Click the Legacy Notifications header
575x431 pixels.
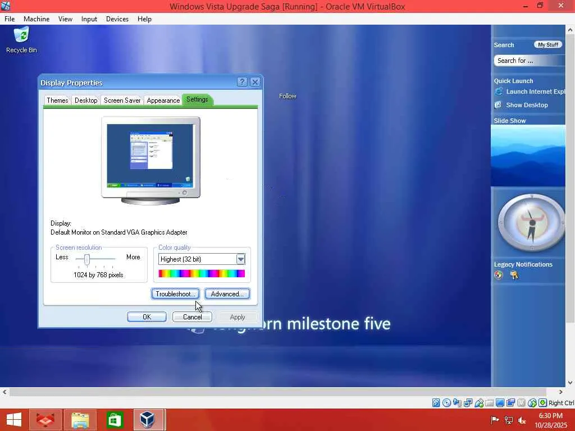click(x=523, y=265)
